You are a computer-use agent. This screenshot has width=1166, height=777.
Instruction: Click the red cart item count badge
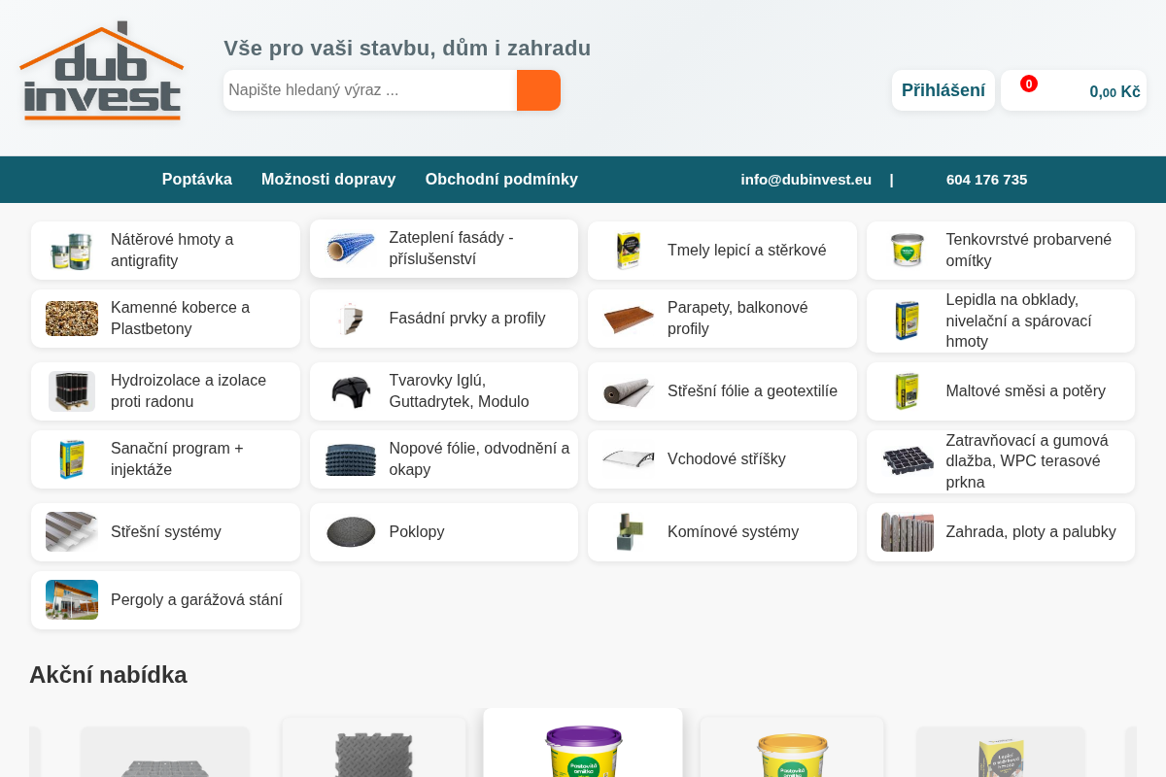pyautogui.click(x=1029, y=84)
